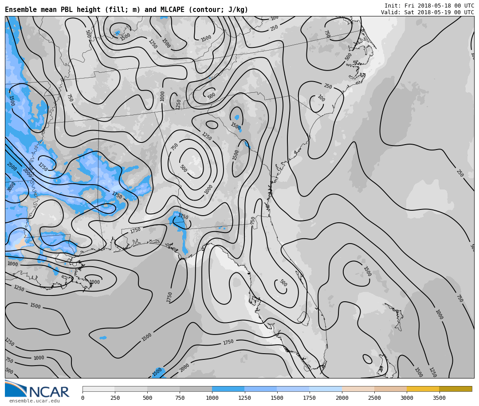479x406 pixels.
Task: Pick the 2000–2500 peach colorbar segment
Action: pos(358,389)
